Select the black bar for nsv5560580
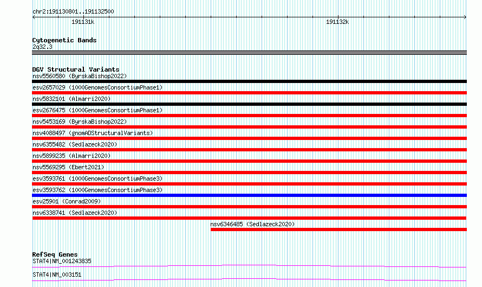Image resolution: width=482 pixels, height=287 pixels. pos(249,81)
